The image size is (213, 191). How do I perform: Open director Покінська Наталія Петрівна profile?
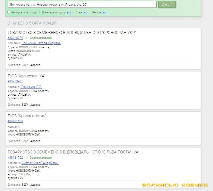coord(41,43)
